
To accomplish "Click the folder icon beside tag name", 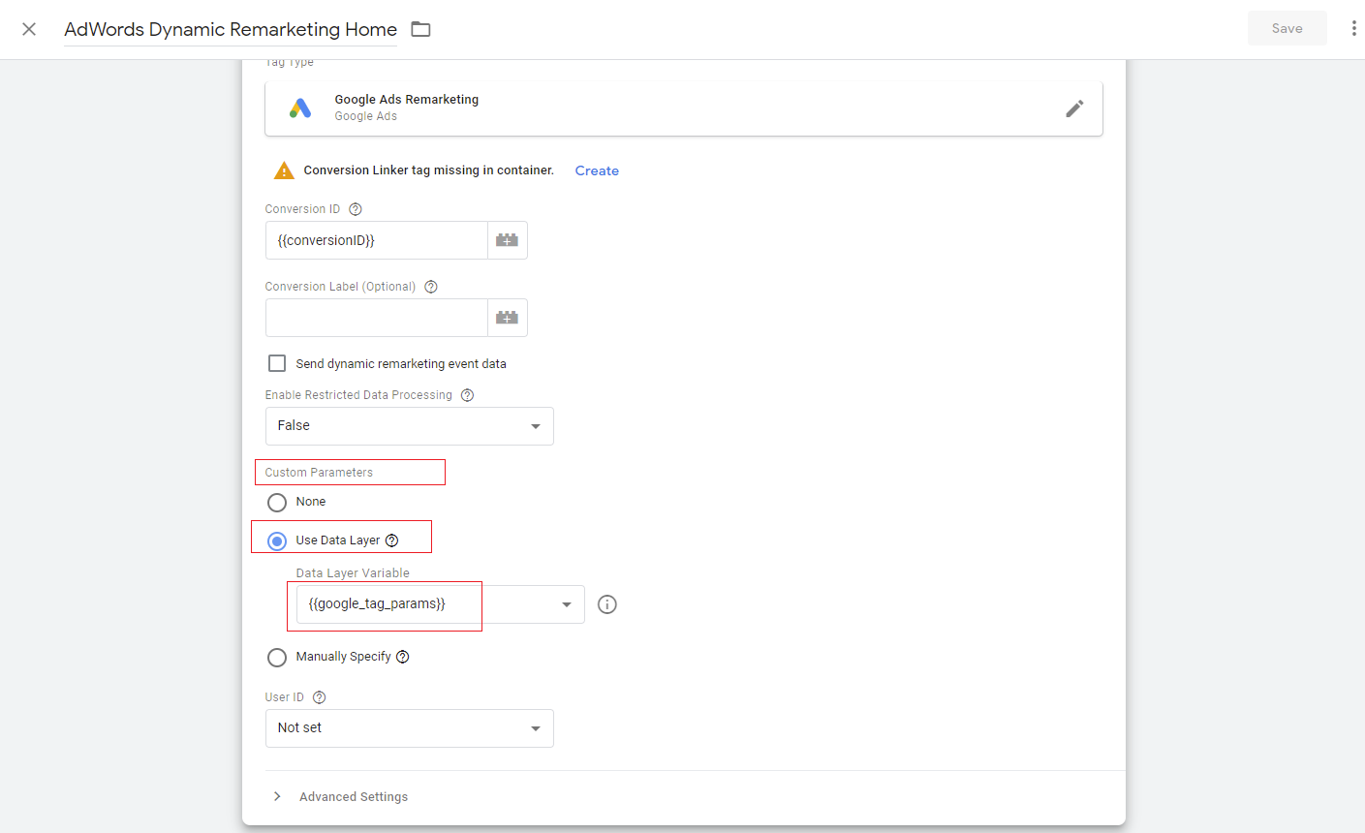I will pos(420,29).
